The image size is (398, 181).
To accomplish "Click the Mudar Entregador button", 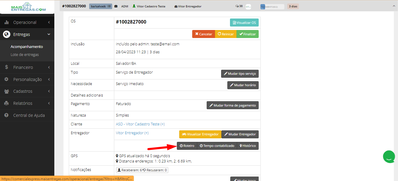I will coord(240,134).
